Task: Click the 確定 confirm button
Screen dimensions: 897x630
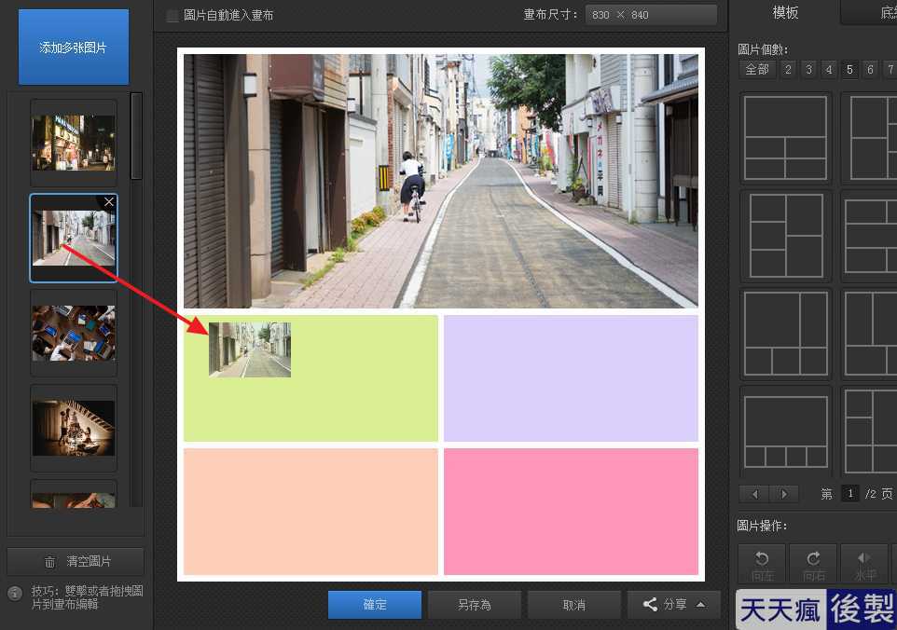Action: click(375, 605)
